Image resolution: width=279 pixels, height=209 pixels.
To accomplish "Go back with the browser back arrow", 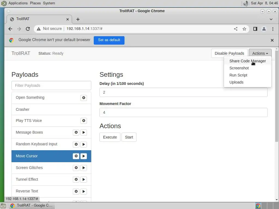I will tap(10, 29).
